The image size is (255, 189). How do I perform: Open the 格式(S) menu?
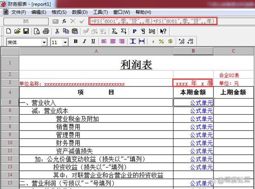[x=59, y=12]
